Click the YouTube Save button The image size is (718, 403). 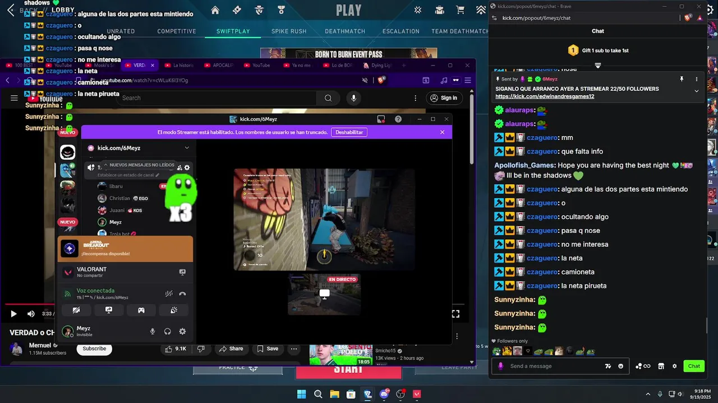click(268, 349)
